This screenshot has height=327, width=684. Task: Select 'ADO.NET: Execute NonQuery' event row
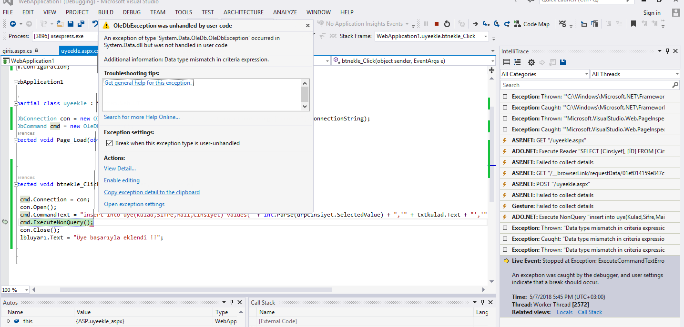coord(590,217)
